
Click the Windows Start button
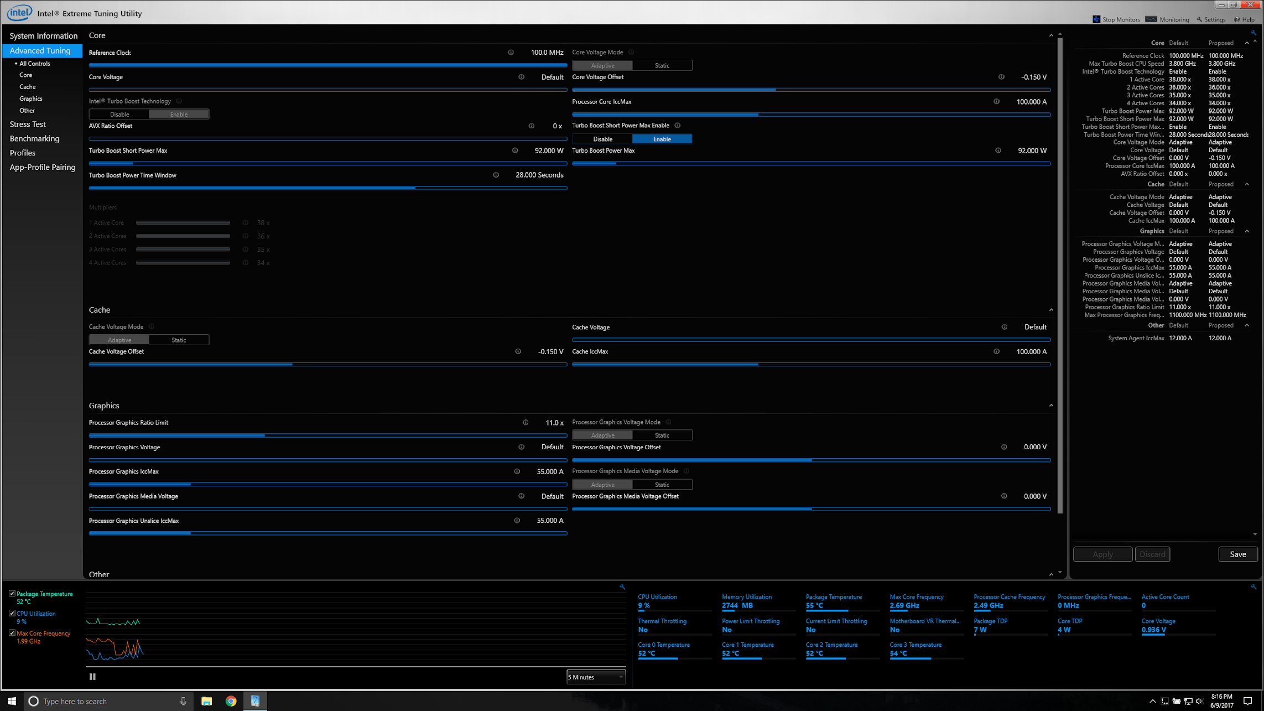point(12,701)
